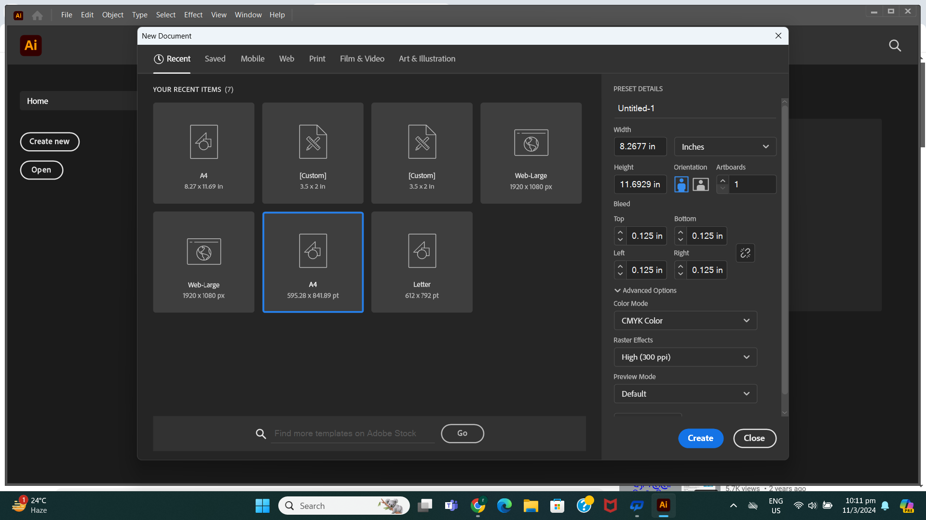
Task: Click the large Ai logo on Home screen
Action: (31, 45)
